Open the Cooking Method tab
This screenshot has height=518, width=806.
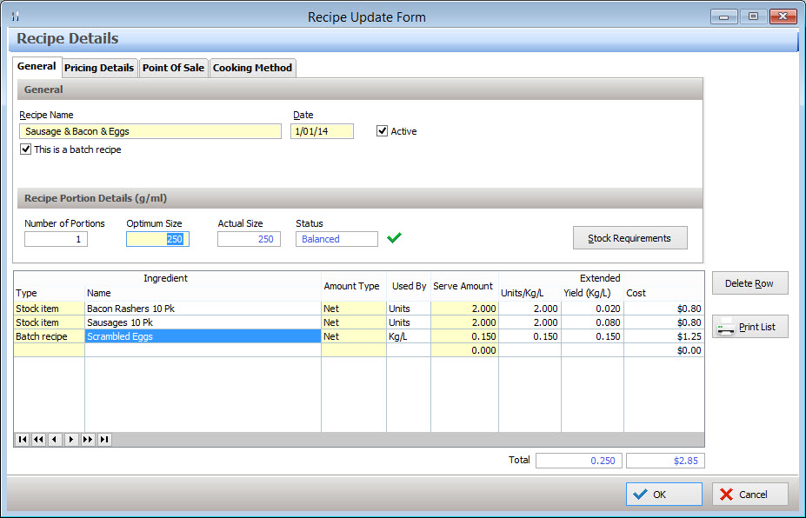pyautogui.click(x=252, y=67)
